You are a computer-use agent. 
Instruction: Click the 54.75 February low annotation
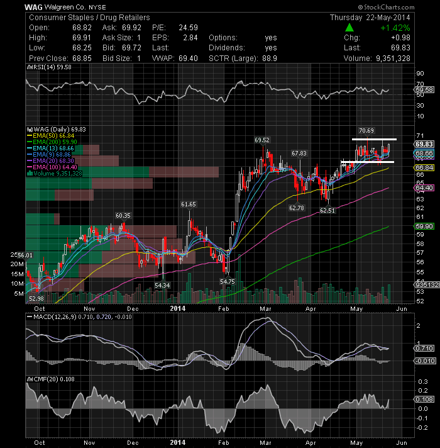click(x=228, y=282)
